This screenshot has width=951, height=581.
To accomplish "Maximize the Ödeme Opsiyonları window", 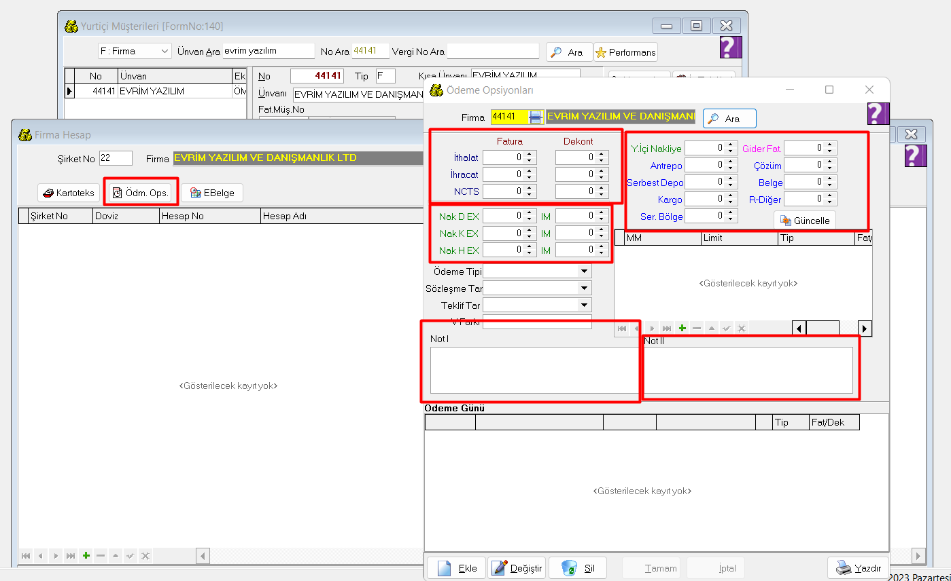I will (829, 90).
